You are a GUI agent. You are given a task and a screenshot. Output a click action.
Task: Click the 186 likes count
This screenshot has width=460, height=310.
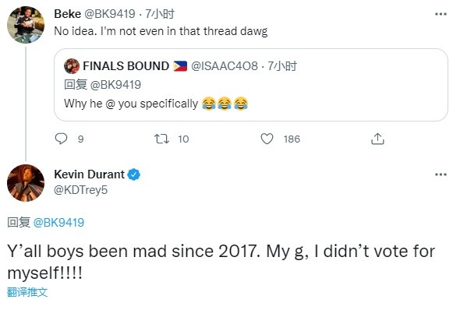pos(292,139)
